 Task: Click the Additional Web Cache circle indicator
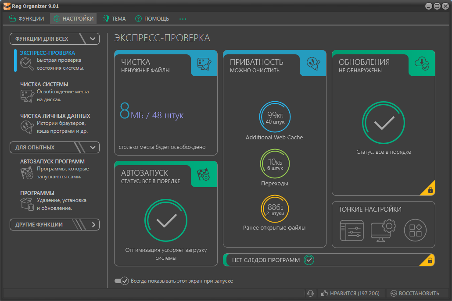tap(275, 117)
